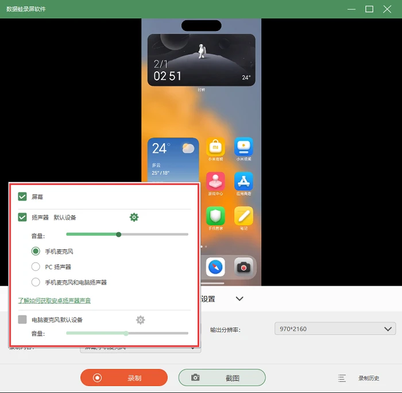Viewport: 402px width, 393px height.
Task: Select 手机麦克风和电脑扬声器 radio option
Action: [x=36, y=282]
